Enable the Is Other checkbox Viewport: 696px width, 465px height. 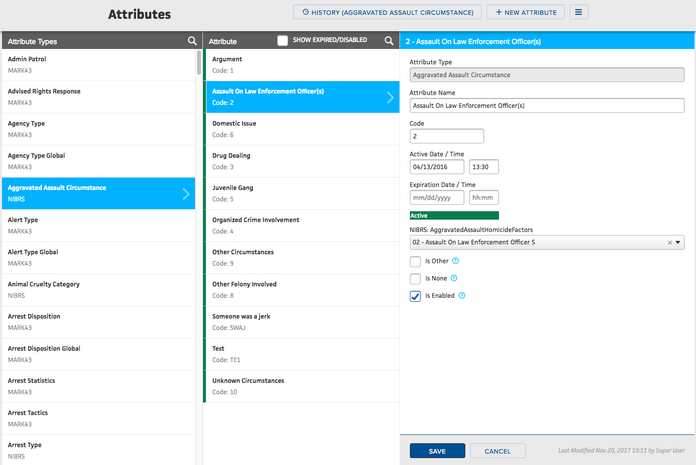415,261
